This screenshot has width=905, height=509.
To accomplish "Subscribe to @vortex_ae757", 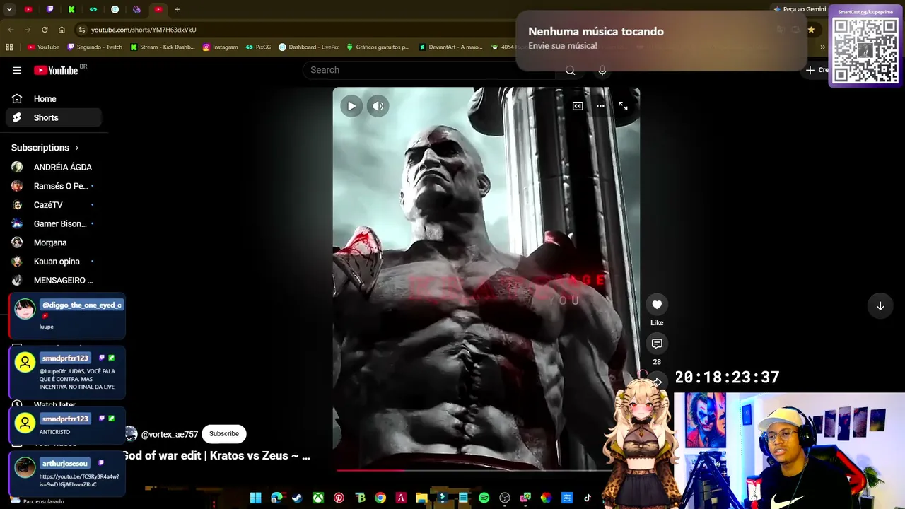I will tap(223, 434).
